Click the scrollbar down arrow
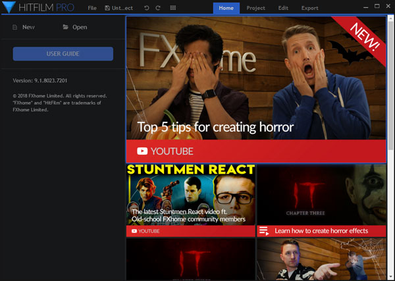The width and height of the screenshot is (395, 281). [x=390, y=278]
